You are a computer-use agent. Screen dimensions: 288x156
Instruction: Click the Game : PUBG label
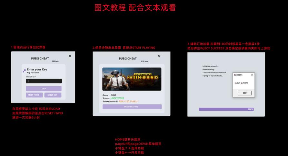109,95
